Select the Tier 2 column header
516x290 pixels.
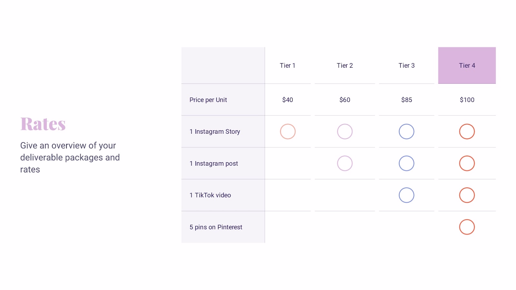(x=345, y=65)
